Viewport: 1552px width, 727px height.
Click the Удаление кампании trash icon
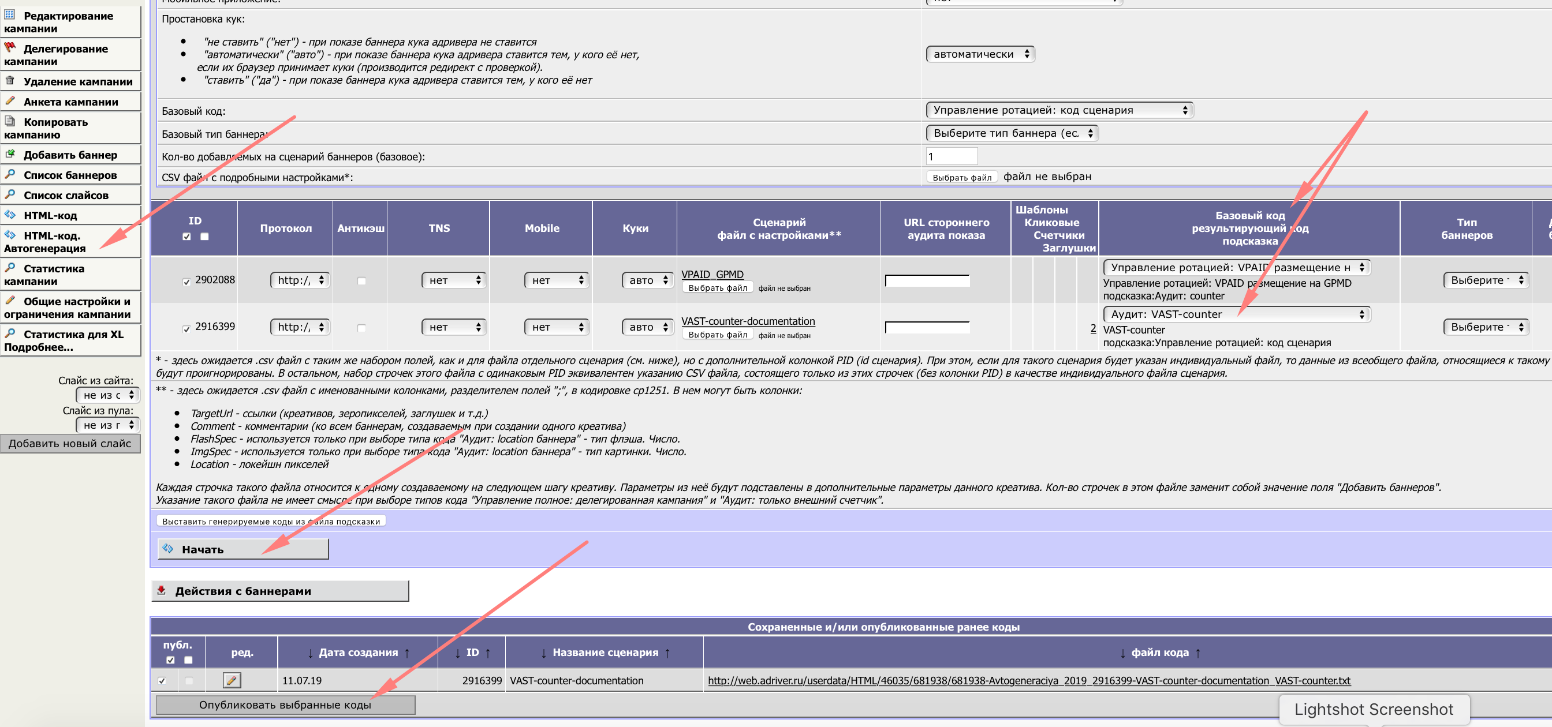[10, 80]
